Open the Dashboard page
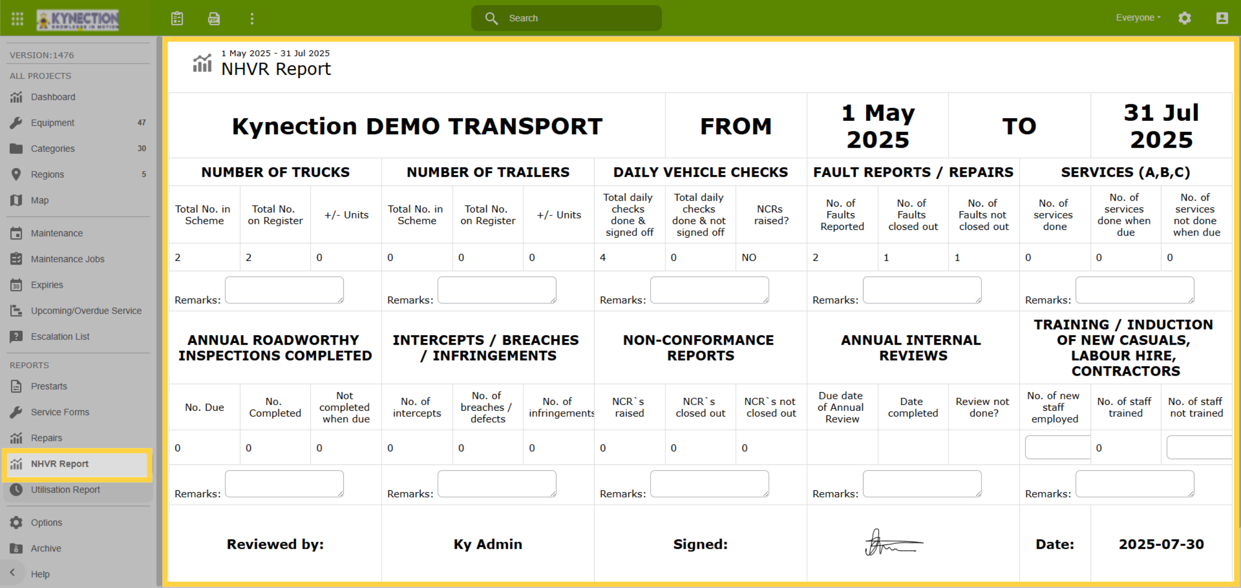 pyautogui.click(x=78, y=97)
